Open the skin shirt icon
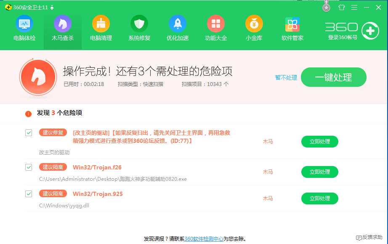This screenshot has width=388, height=244. point(342,8)
